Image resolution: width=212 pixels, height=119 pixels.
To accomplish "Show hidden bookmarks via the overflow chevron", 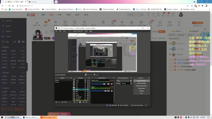I will (209, 9).
